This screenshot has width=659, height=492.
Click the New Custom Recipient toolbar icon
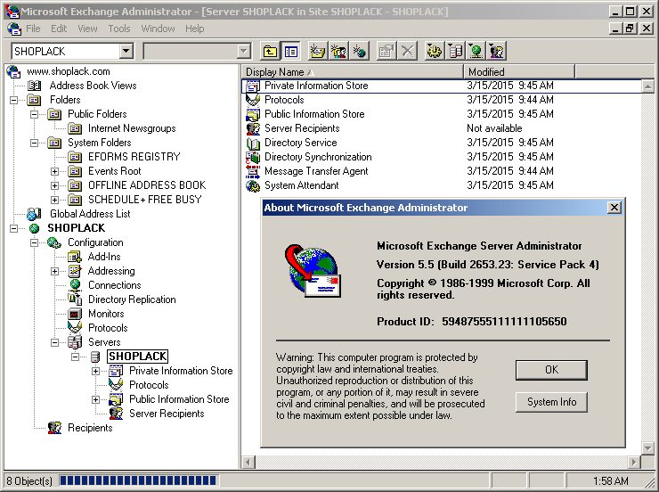coord(360,52)
